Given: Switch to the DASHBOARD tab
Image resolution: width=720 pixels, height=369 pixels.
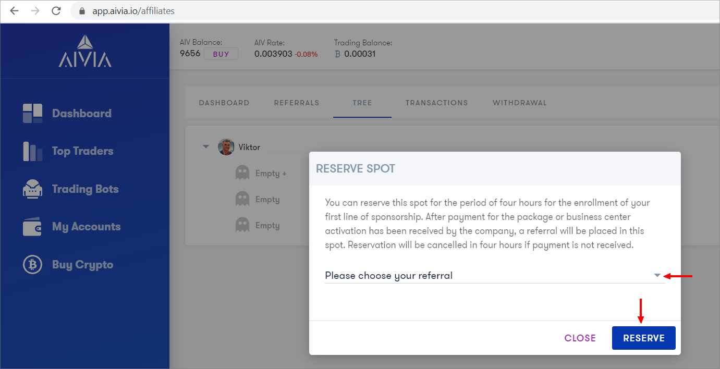Looking at the screenshot, I should (224, 103).
